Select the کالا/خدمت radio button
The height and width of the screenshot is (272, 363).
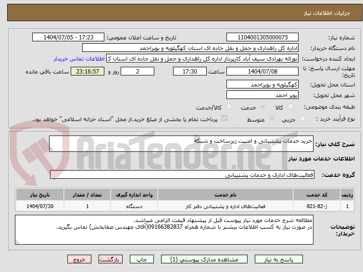pos(229,107)
